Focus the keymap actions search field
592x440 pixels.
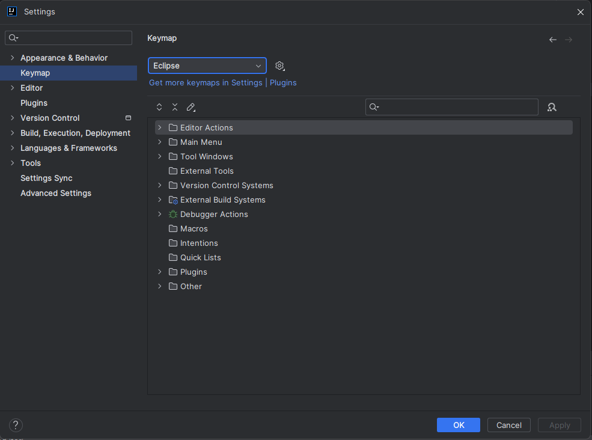coord(451,107)
